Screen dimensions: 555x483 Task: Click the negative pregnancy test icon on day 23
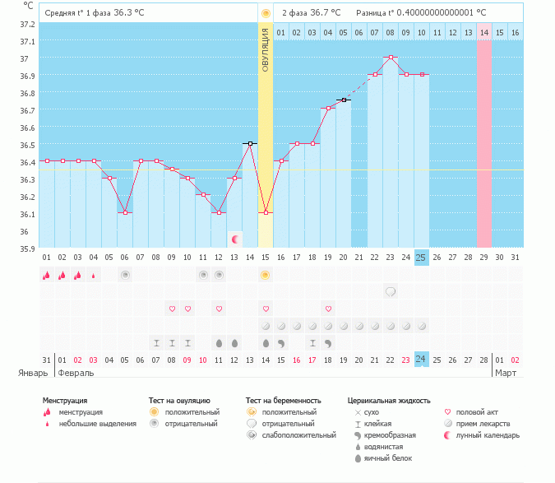coord(391,291)
